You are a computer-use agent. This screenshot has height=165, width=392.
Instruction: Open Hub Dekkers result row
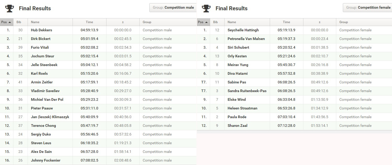coord(98,30)
